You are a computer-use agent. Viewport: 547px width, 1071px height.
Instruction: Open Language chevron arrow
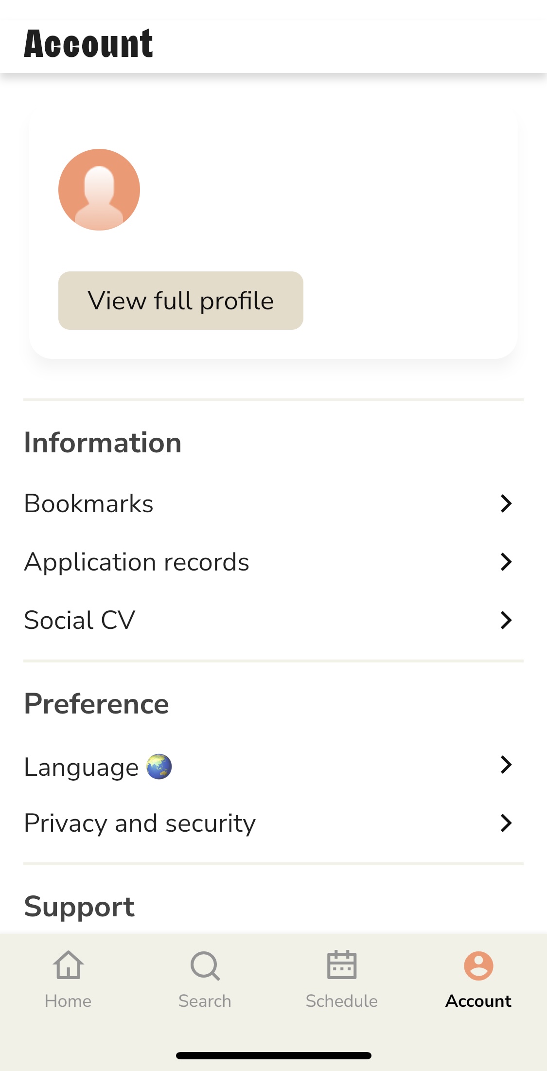(506, 765)
